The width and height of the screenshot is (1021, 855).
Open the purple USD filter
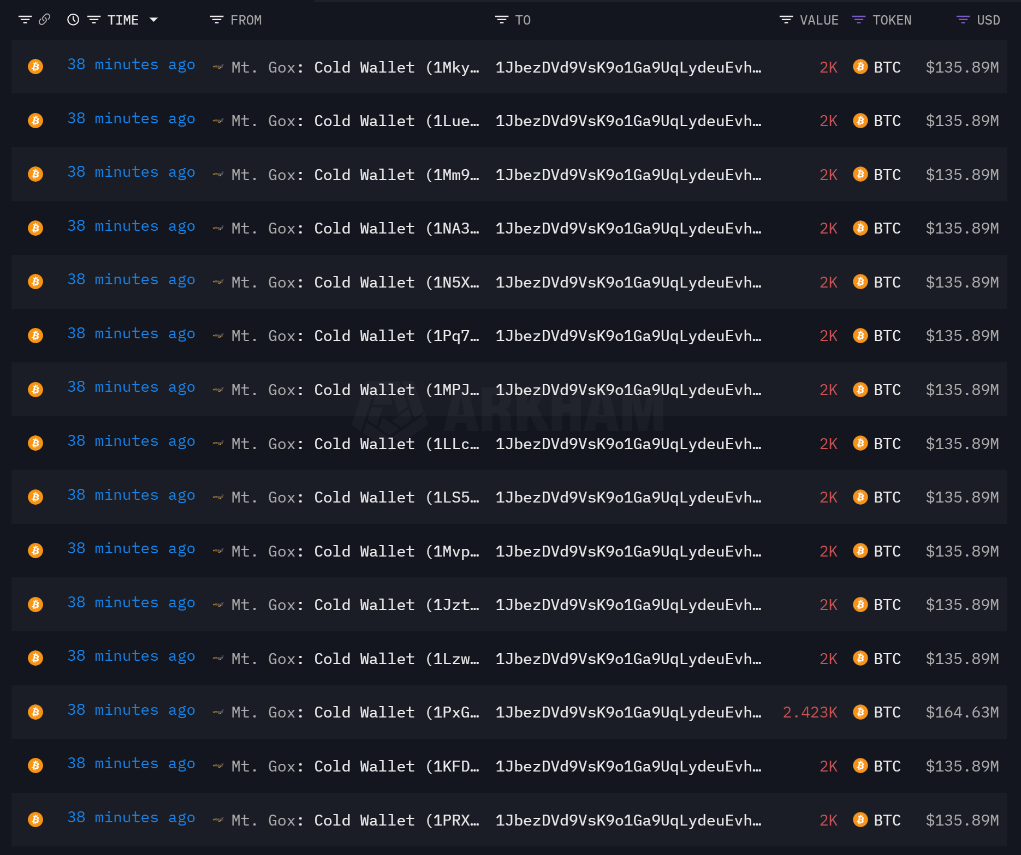963,20
